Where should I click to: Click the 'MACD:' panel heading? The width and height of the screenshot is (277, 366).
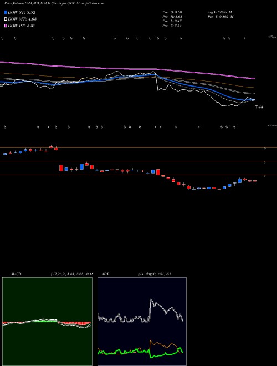[17, 274]
